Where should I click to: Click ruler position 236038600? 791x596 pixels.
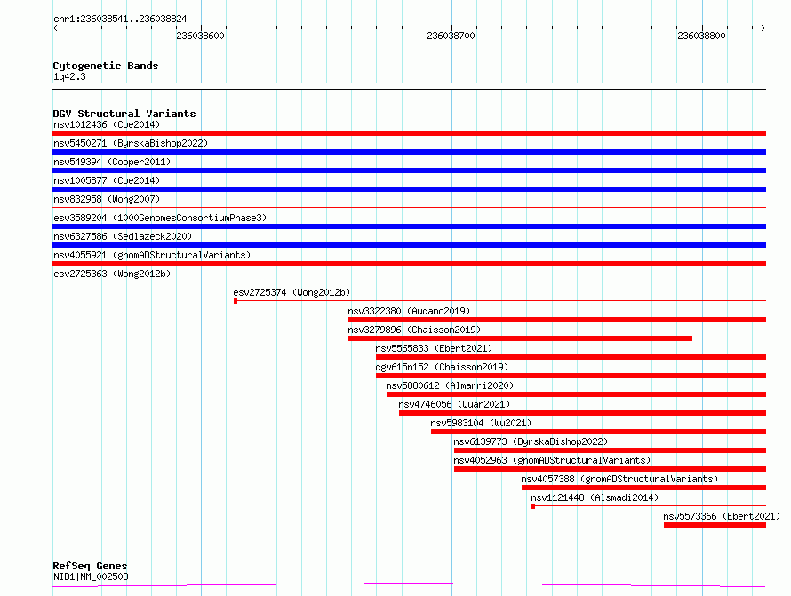pyautogui.click(x=200, y=36)
